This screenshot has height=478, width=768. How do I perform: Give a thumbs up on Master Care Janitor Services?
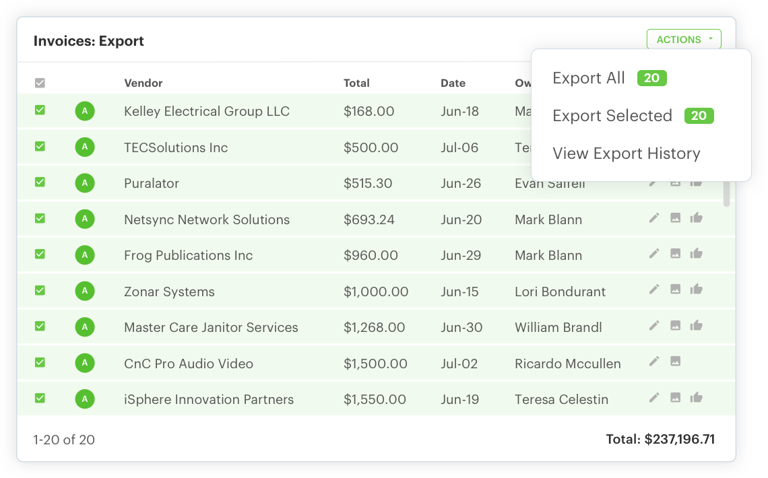point(697,327)
